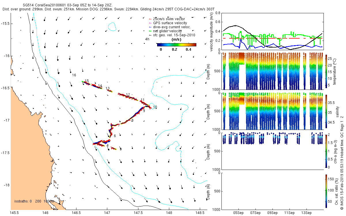Click the '4h' label beside the legend
Screen dimensions: 346x216
pyautogui.click(x=147, y=39)
